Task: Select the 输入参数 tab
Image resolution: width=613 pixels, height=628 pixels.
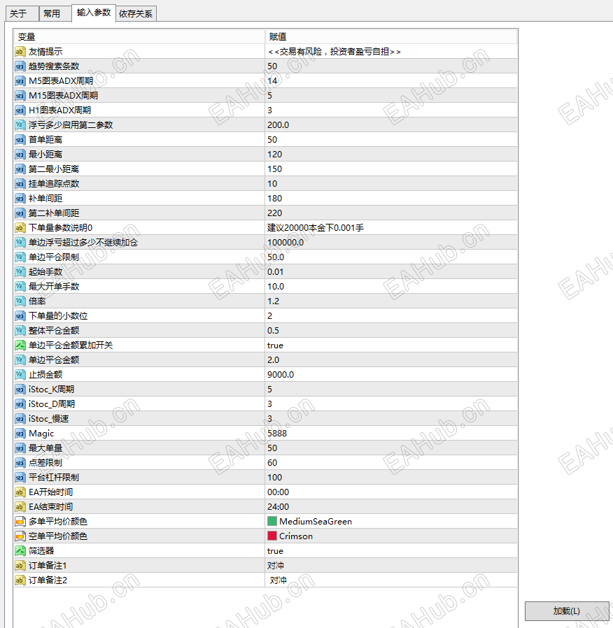Action: (x=94, y=13)
